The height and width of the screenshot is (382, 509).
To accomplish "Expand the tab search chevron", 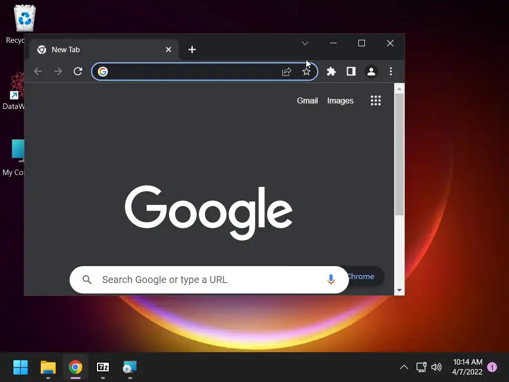I will coord(305,43).
